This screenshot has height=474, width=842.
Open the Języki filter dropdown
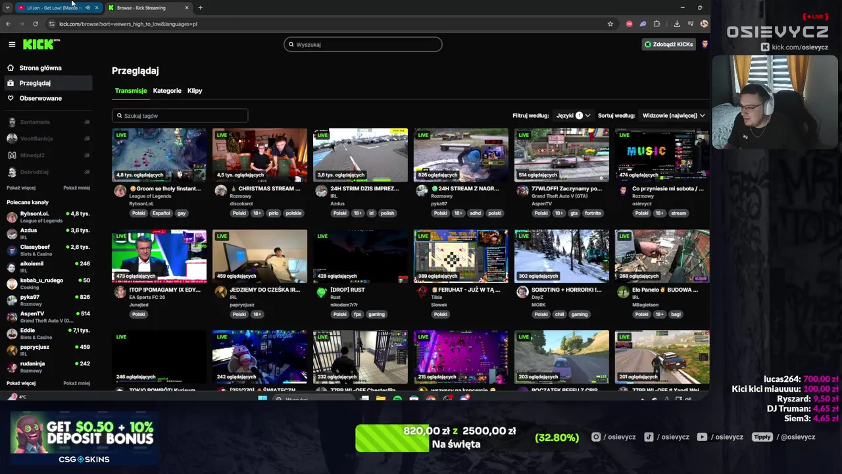[573, 115]
